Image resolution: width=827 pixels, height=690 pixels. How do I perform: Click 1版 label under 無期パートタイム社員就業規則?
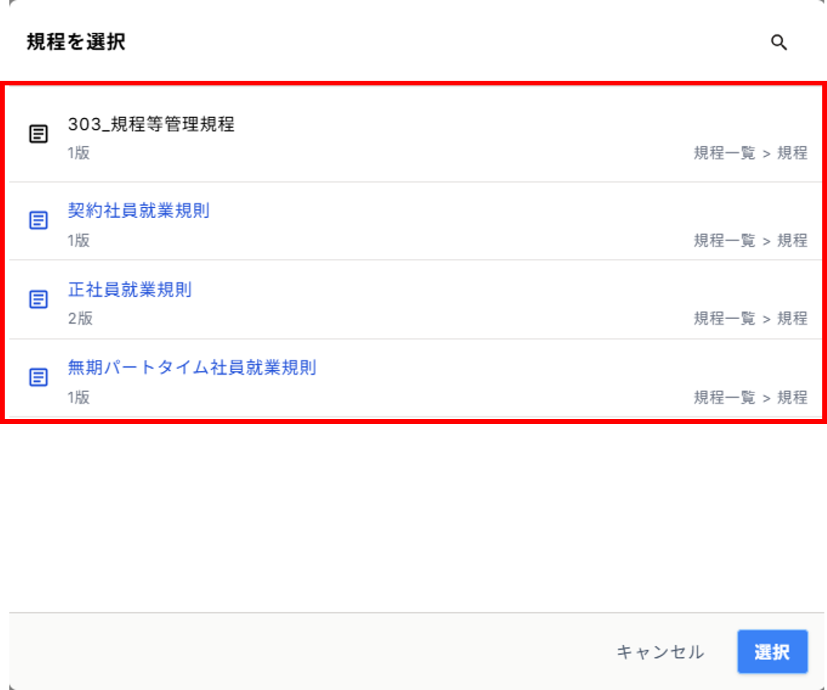(79, 398)
